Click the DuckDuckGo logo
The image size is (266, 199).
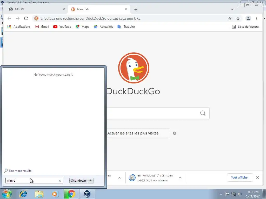pyautogui.click(x=134, y=68)
